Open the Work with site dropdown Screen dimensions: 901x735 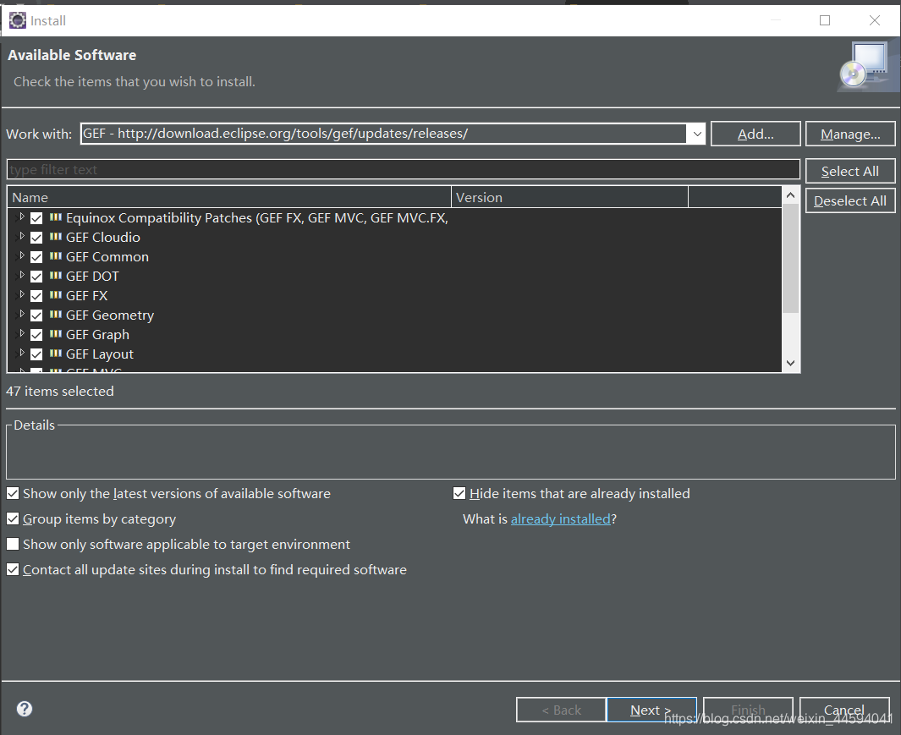pos(695,133)
